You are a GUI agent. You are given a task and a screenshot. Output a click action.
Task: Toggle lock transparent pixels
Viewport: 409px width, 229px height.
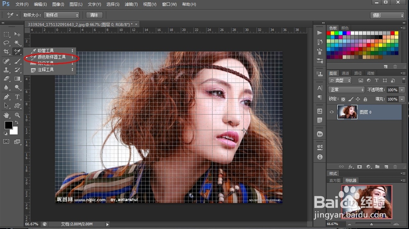click(343, 99)
